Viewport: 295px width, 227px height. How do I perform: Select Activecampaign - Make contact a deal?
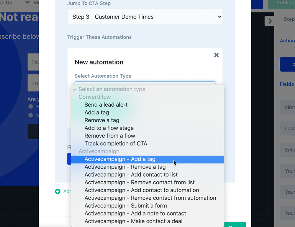[147, 221]
